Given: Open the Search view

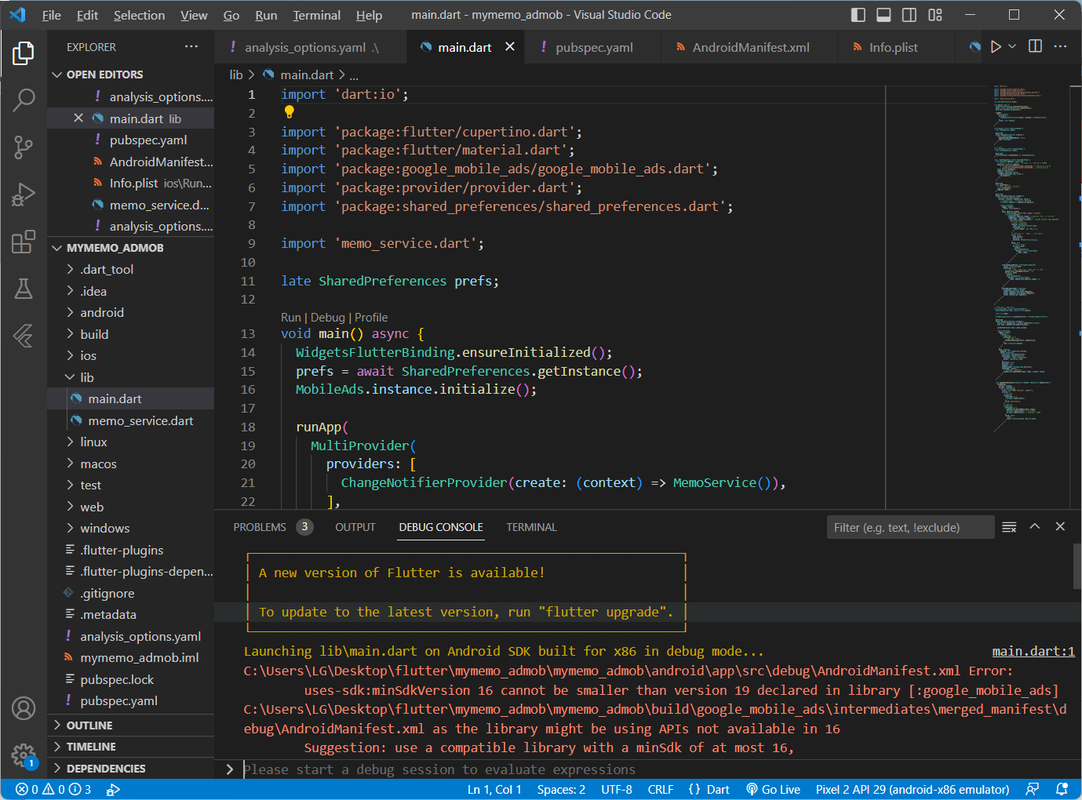Looking at the screenshot, I should tap(24, 100).
